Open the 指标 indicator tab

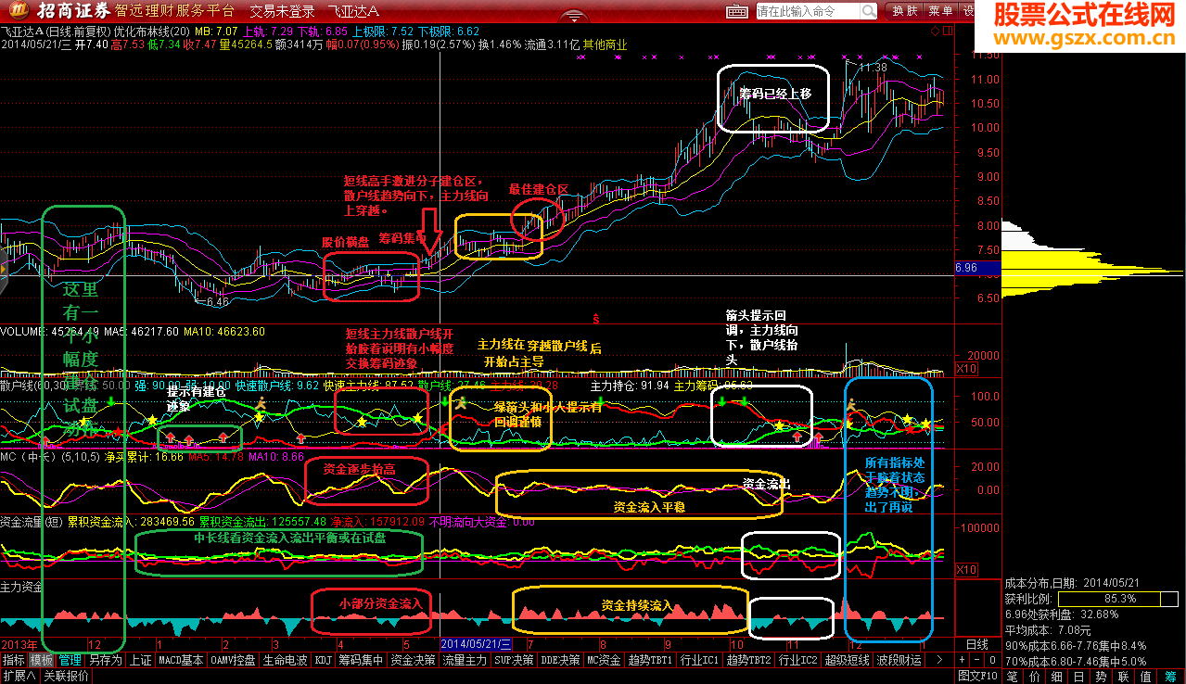point(14,660)
